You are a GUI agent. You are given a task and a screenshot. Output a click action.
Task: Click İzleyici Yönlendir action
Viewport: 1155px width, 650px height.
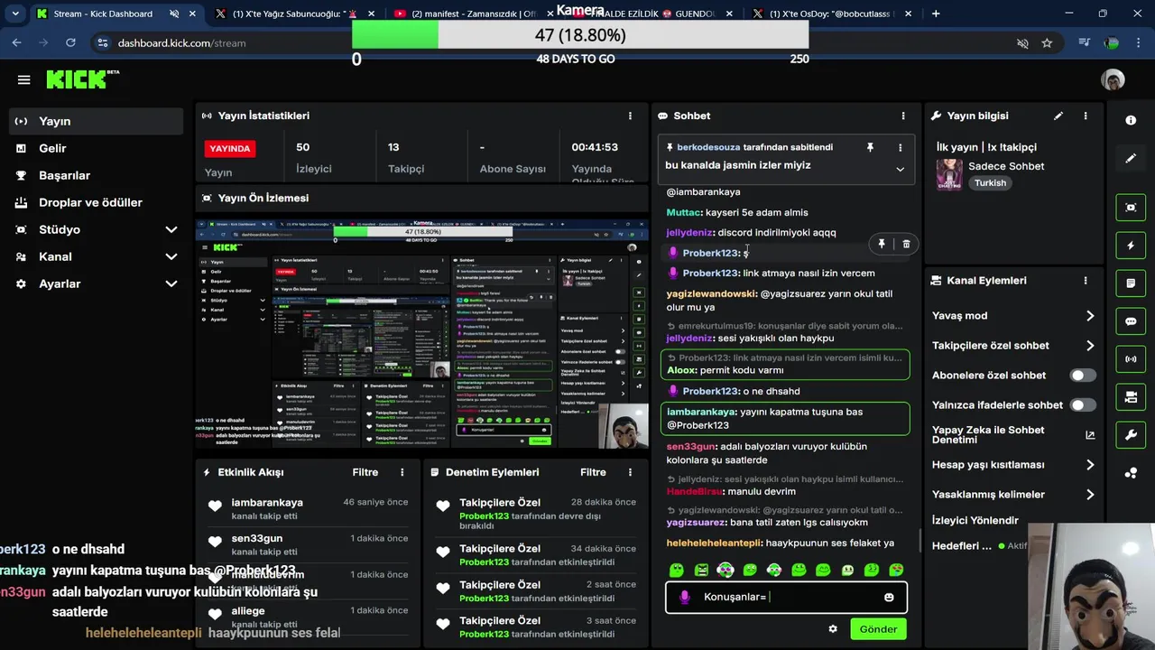click(975, 520)
